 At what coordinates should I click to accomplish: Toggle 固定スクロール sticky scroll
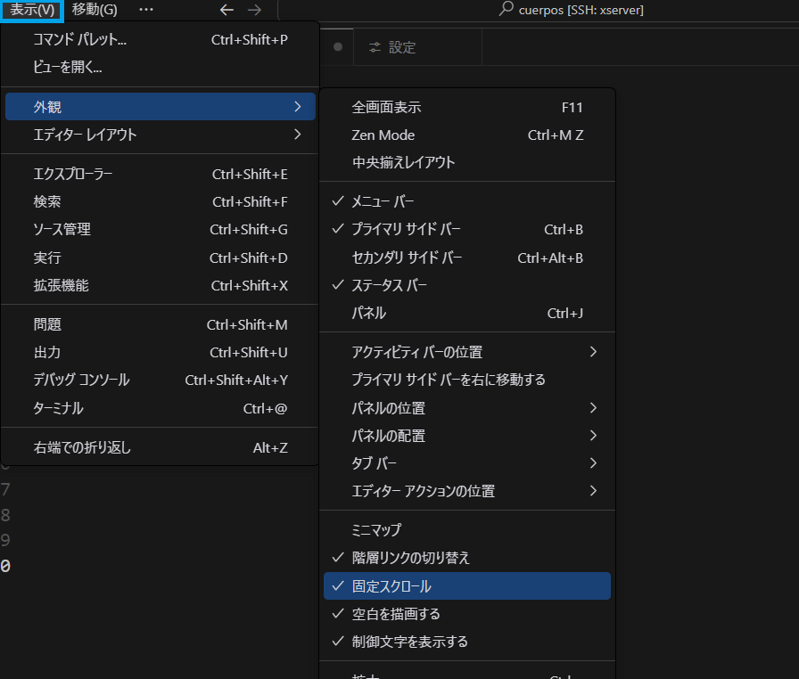tap(466, 585)
